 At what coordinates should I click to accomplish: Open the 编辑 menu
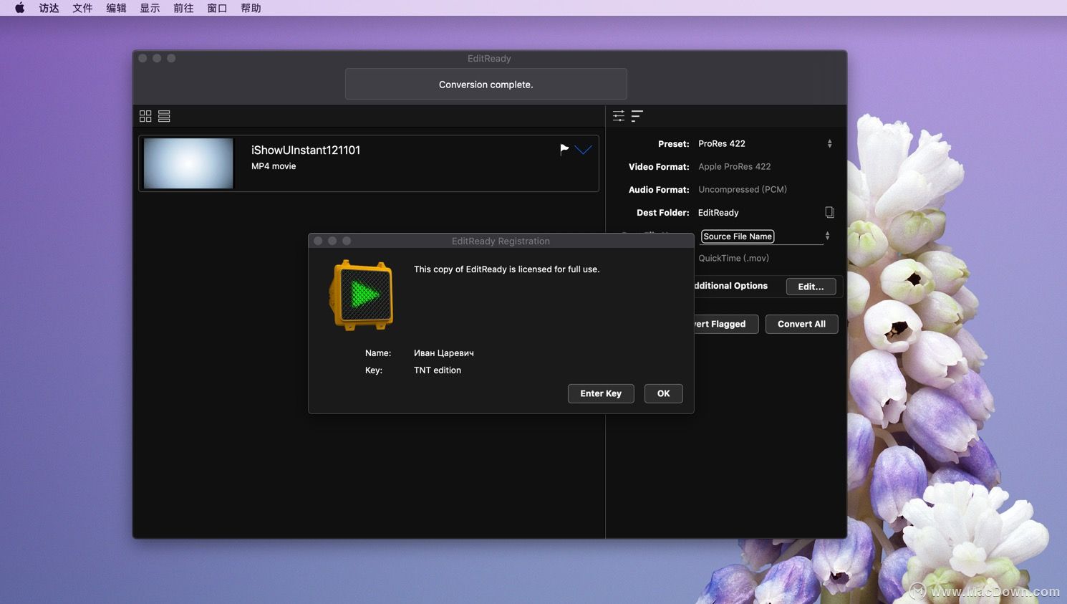pyautogui.click(x=116, y=8)
